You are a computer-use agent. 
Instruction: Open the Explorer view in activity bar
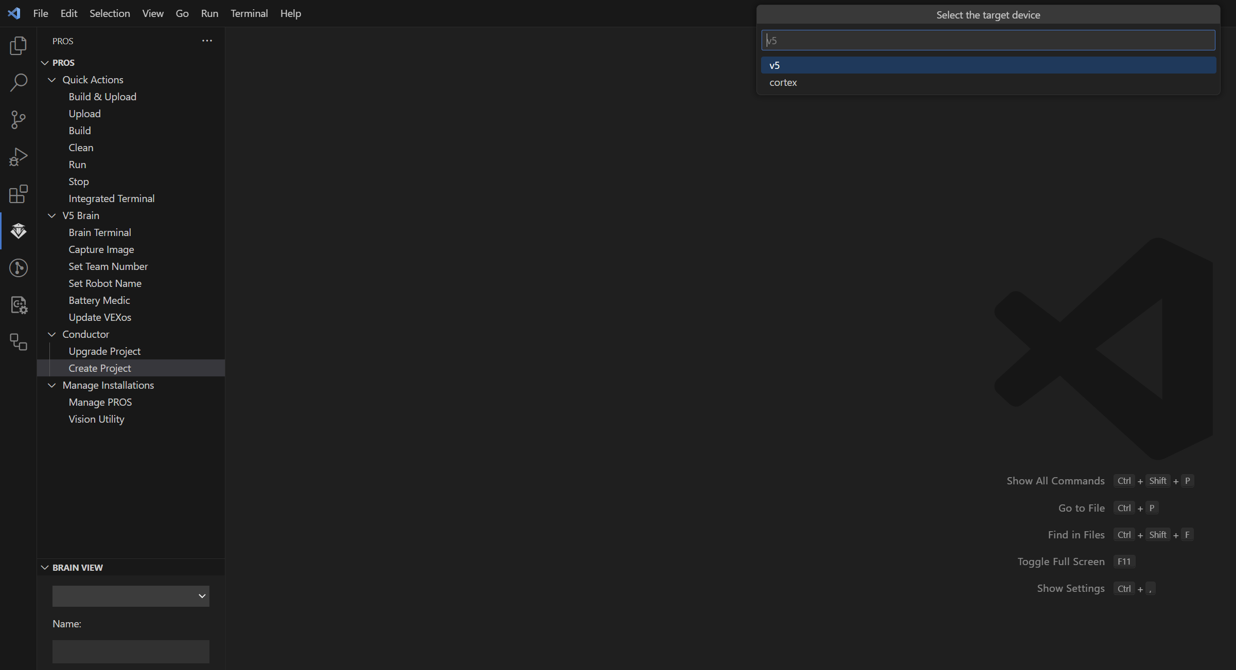19,46
